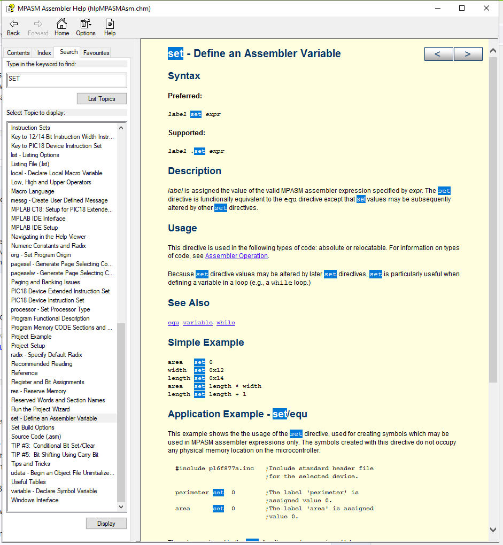Click the topic list scrollbar thumb
The width and height of the screenshot is (503, 545).
(121, 412)
